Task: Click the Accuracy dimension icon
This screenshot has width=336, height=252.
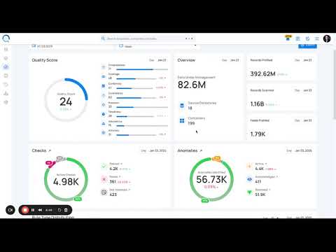Action: (104, 132)
